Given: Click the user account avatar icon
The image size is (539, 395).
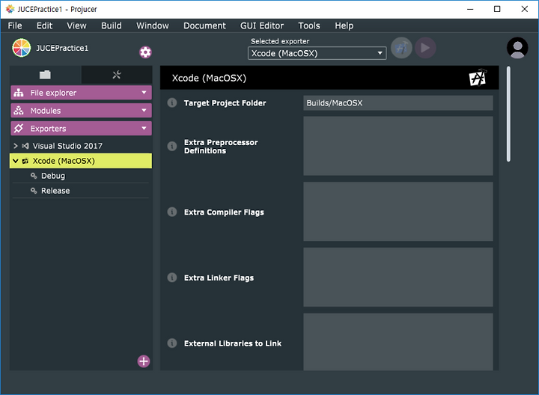Looking at the screenshot, I should pos(517,48).
